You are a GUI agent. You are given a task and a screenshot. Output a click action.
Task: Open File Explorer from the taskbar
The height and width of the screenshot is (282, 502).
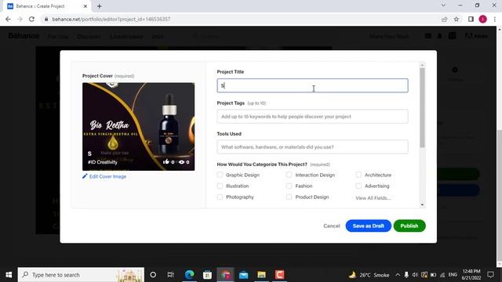[x=261, y=275]
